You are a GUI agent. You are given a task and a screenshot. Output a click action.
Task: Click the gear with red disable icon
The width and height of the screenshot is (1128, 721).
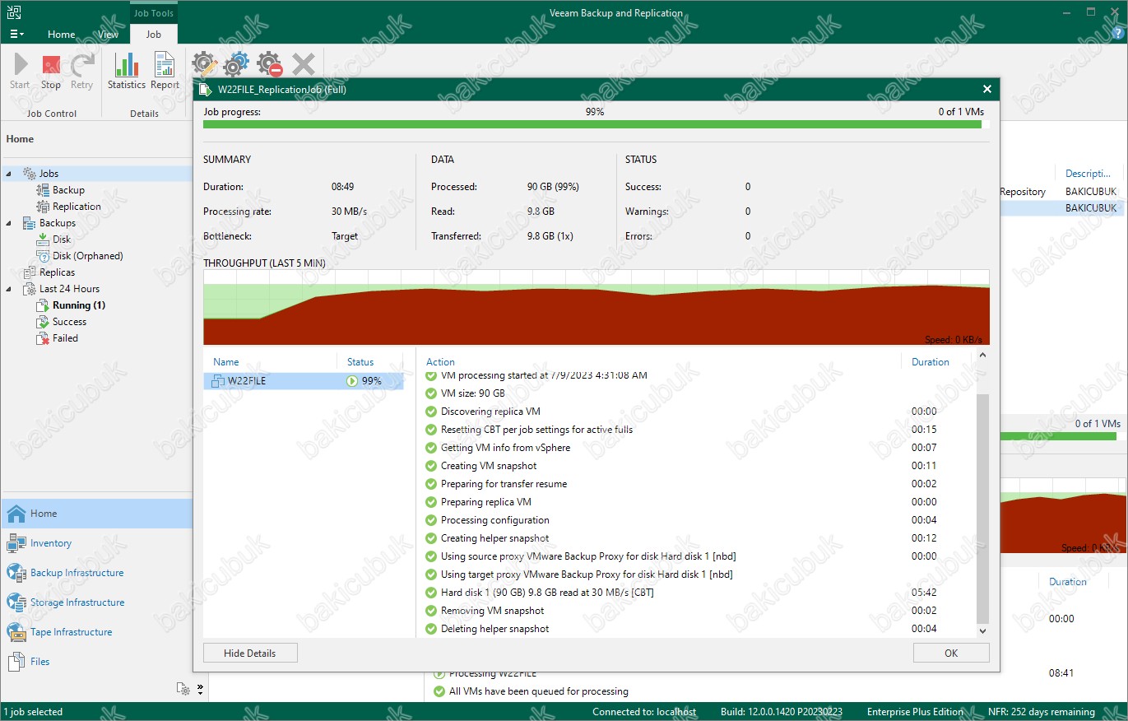269,64
